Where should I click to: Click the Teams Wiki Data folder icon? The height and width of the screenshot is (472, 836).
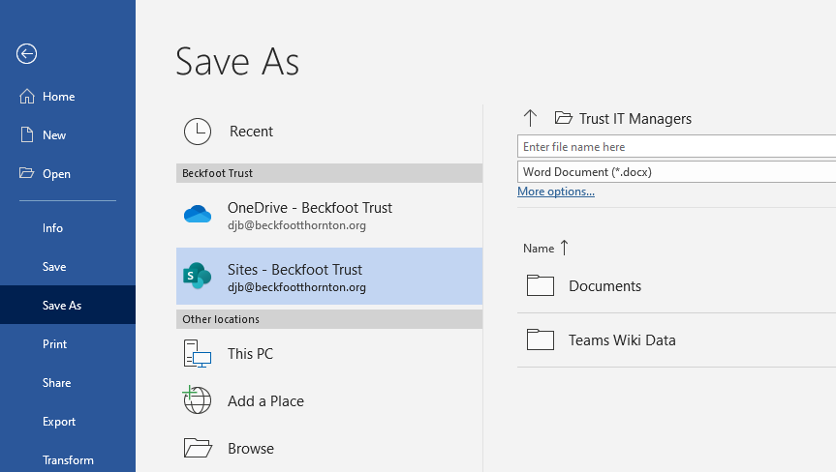click(x=541, y=339)
